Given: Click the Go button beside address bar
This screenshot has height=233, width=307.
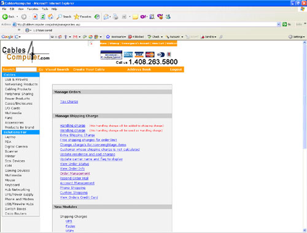Looking at the screenshot, I should pos(287,25).
